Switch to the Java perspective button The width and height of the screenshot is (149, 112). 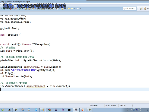click(146, 9)
